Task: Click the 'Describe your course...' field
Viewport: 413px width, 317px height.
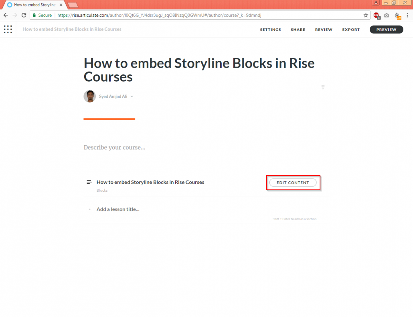Action: pyautogui.click(x=114, y=147)
